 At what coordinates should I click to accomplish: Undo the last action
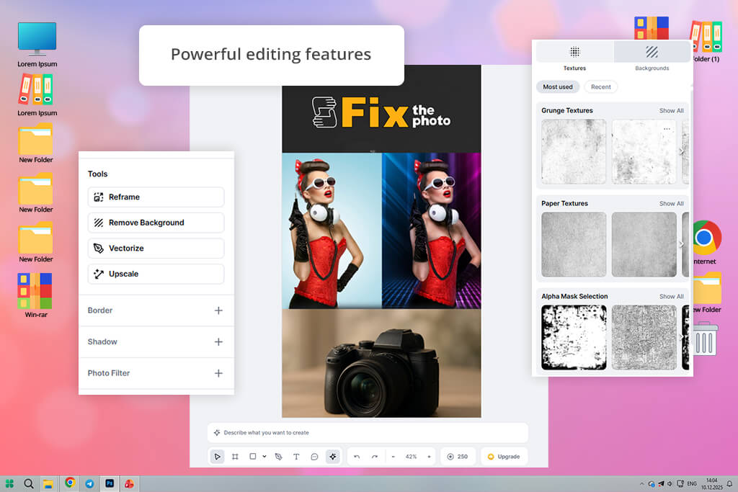357,456
